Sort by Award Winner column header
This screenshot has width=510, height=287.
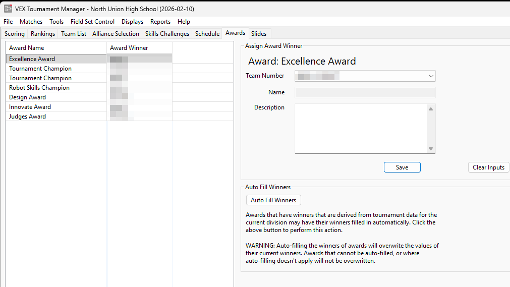click(x=139, y=48)
